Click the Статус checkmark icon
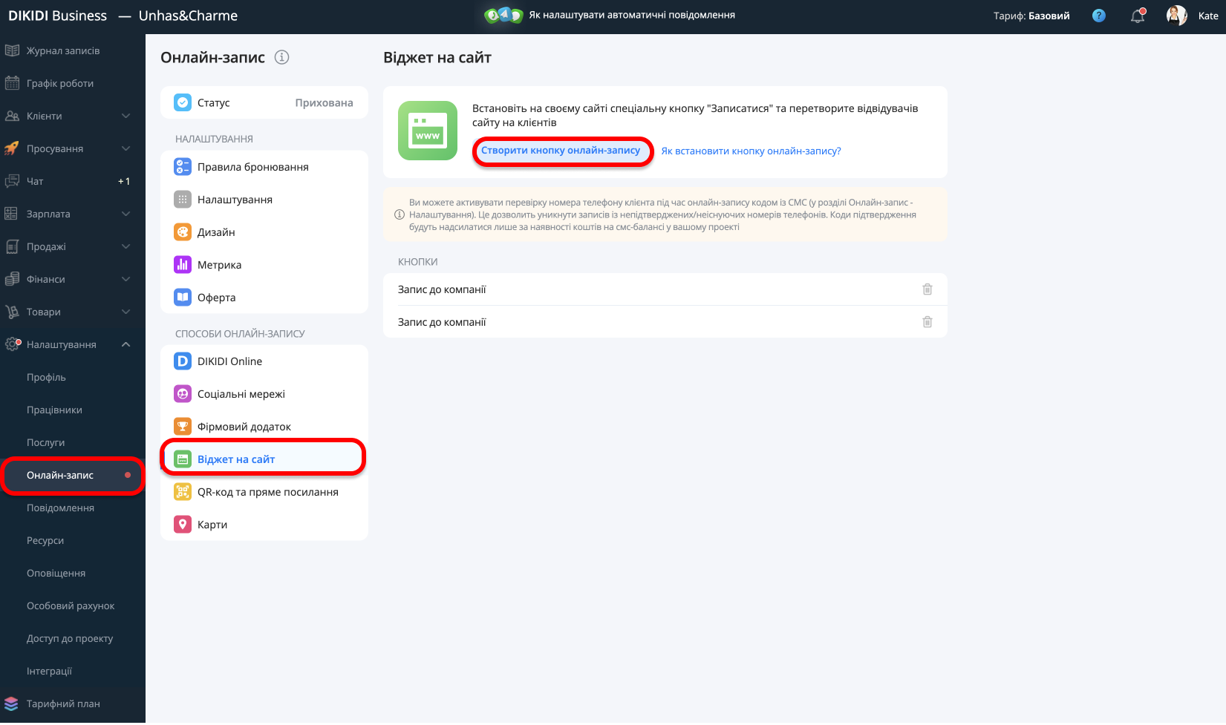This screenshot has width=1226, height=725. click(x=183, y=102)
